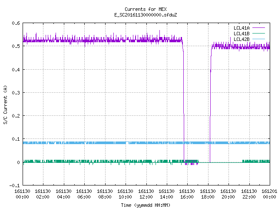
Task: Click the blue LCL42B legend line
Action: (x=258, y=39)
